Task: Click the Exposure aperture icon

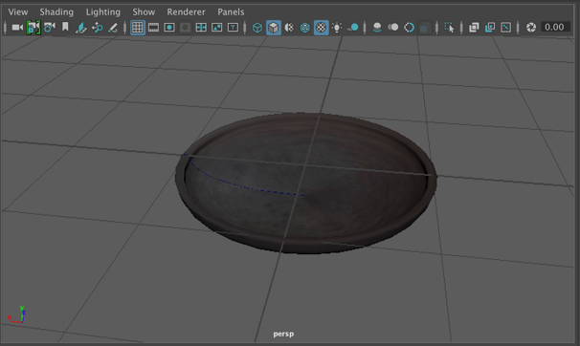Action: [x=531, y=28]
